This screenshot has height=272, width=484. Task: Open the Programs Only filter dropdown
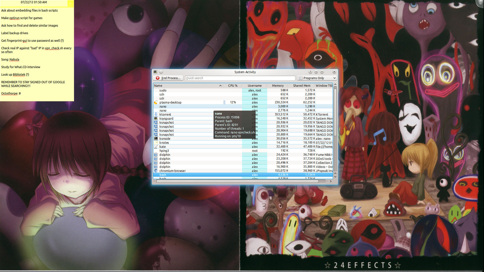click(317, 78)
